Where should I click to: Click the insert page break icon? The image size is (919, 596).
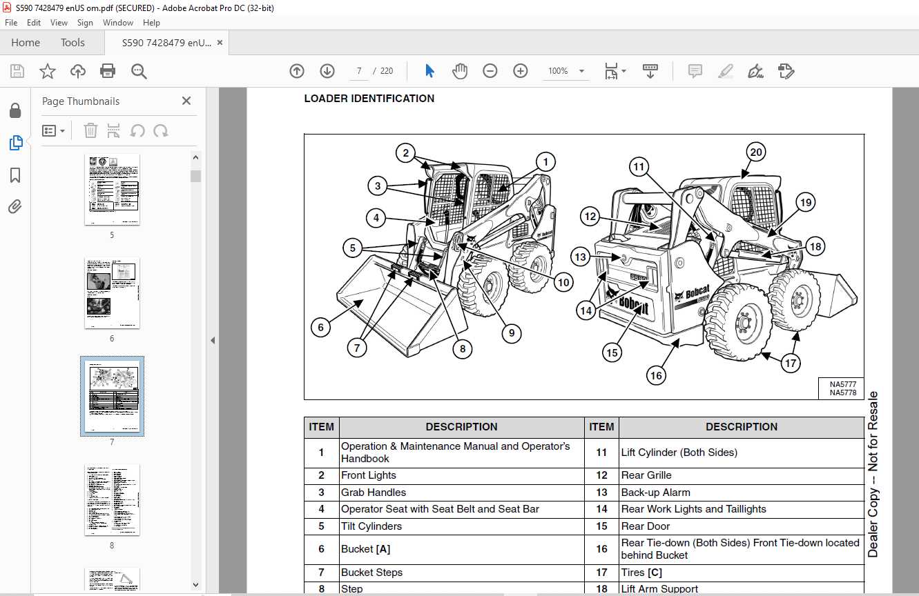[114, 130]
